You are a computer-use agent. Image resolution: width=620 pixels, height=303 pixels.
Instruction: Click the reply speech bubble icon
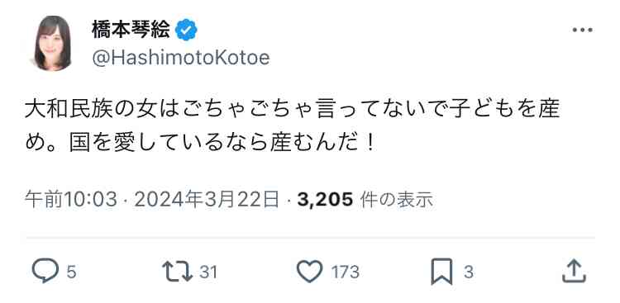pos(45,271)
